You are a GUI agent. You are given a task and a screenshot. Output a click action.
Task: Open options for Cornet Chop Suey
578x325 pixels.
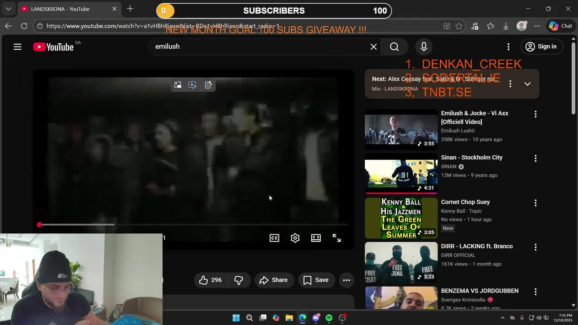coord(536,203)
